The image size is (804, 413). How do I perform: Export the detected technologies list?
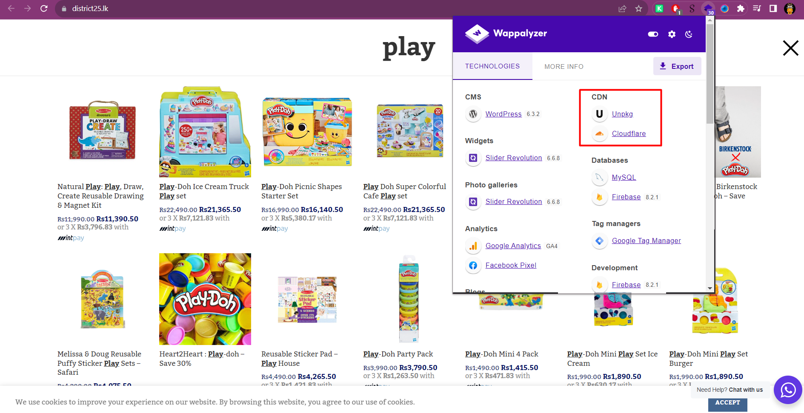(677, 66)
